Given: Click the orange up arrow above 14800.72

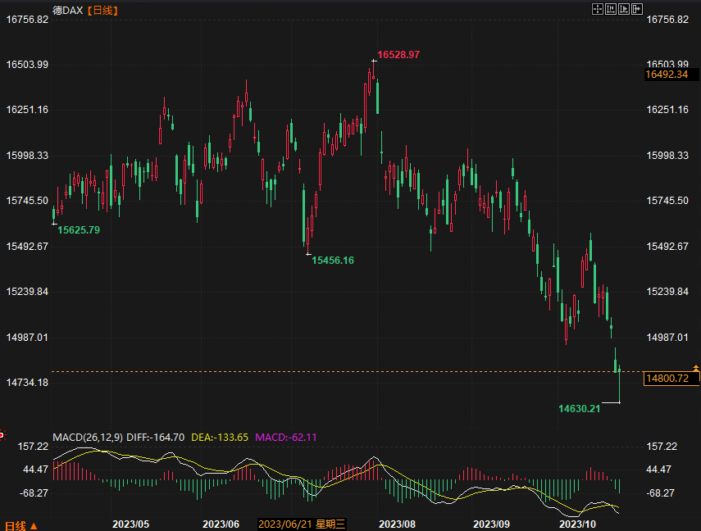Looking at the screenshot, I should pos(695,368).
